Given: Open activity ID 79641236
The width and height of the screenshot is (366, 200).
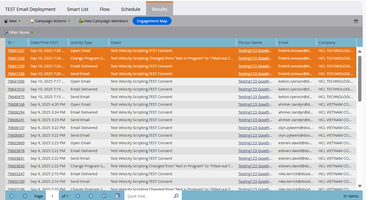Looking at the screenshot, I should click(16, 74).
